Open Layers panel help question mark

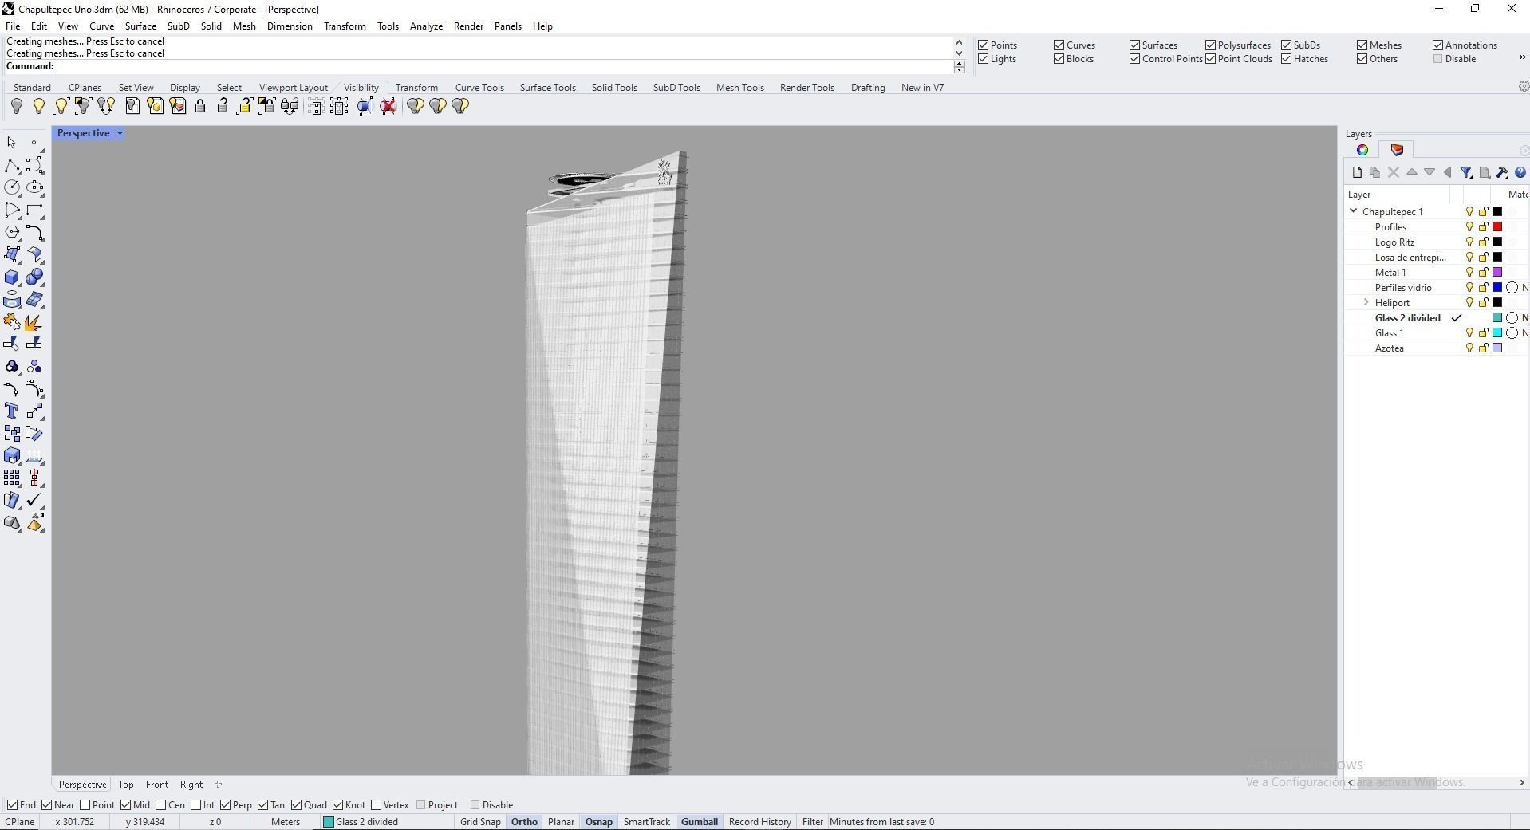click(1520, 172)
